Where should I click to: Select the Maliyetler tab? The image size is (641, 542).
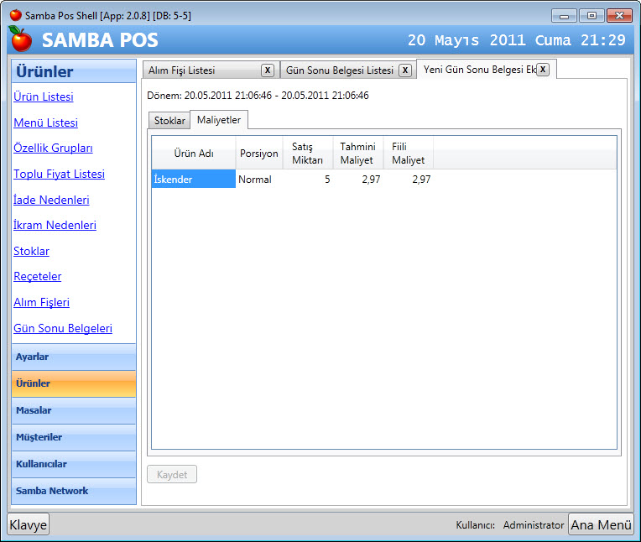(x=219, y=120)
